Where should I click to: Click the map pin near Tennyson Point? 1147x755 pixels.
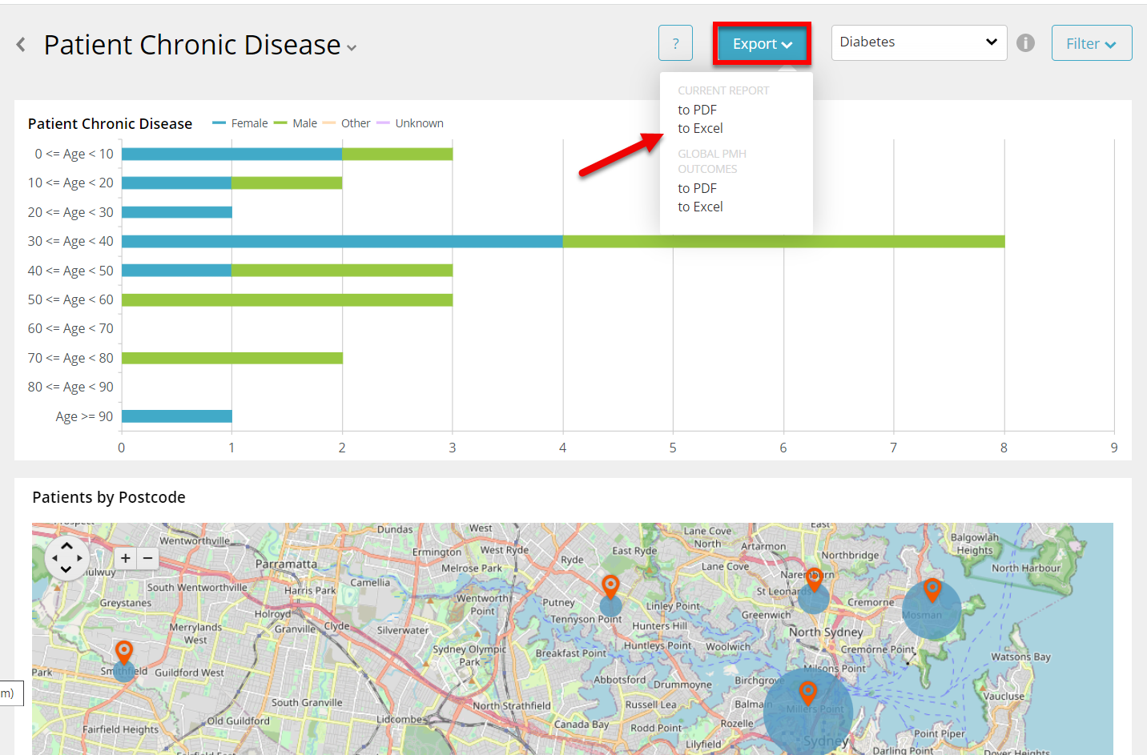point(610,587)
